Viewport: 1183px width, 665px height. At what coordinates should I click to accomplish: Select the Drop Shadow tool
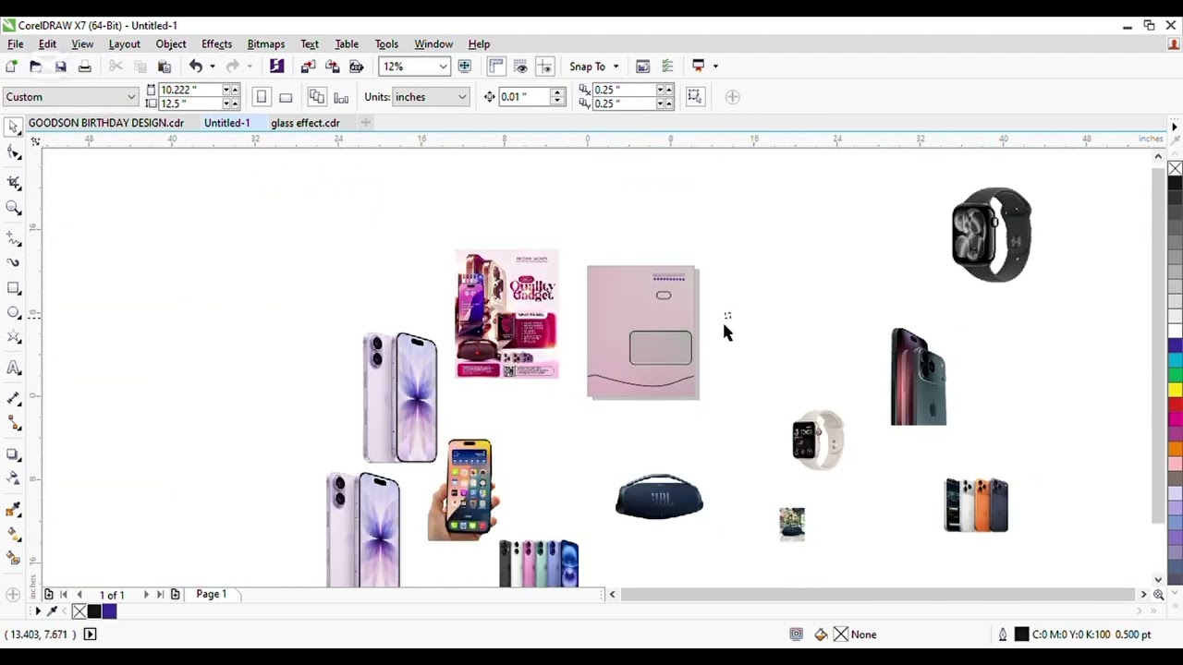(x=13, y=453)
